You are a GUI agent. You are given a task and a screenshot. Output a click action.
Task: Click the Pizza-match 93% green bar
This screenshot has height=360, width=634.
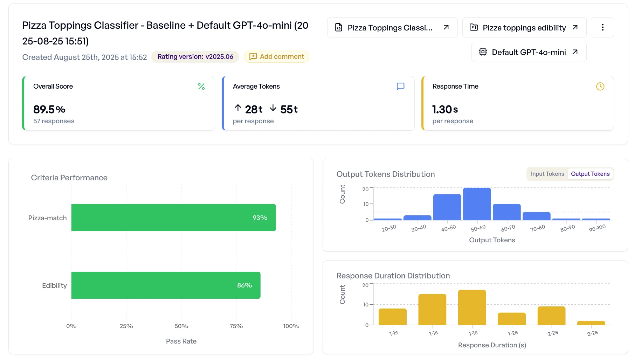pos(173,217)
